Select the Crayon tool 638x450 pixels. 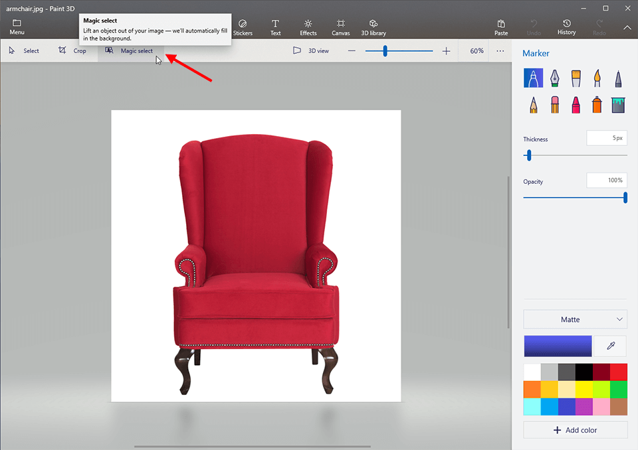(576, 104)
